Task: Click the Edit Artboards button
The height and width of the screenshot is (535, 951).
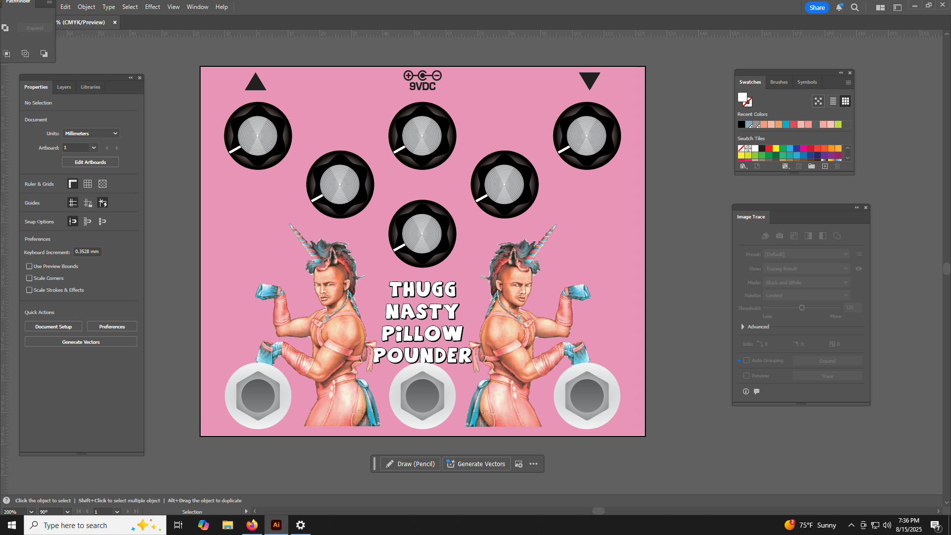Action: (90, 162)
